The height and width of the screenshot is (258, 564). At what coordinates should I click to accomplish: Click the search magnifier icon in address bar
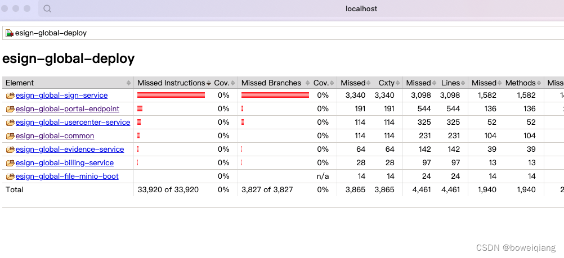pyautogui.click(x=47, y=8)
